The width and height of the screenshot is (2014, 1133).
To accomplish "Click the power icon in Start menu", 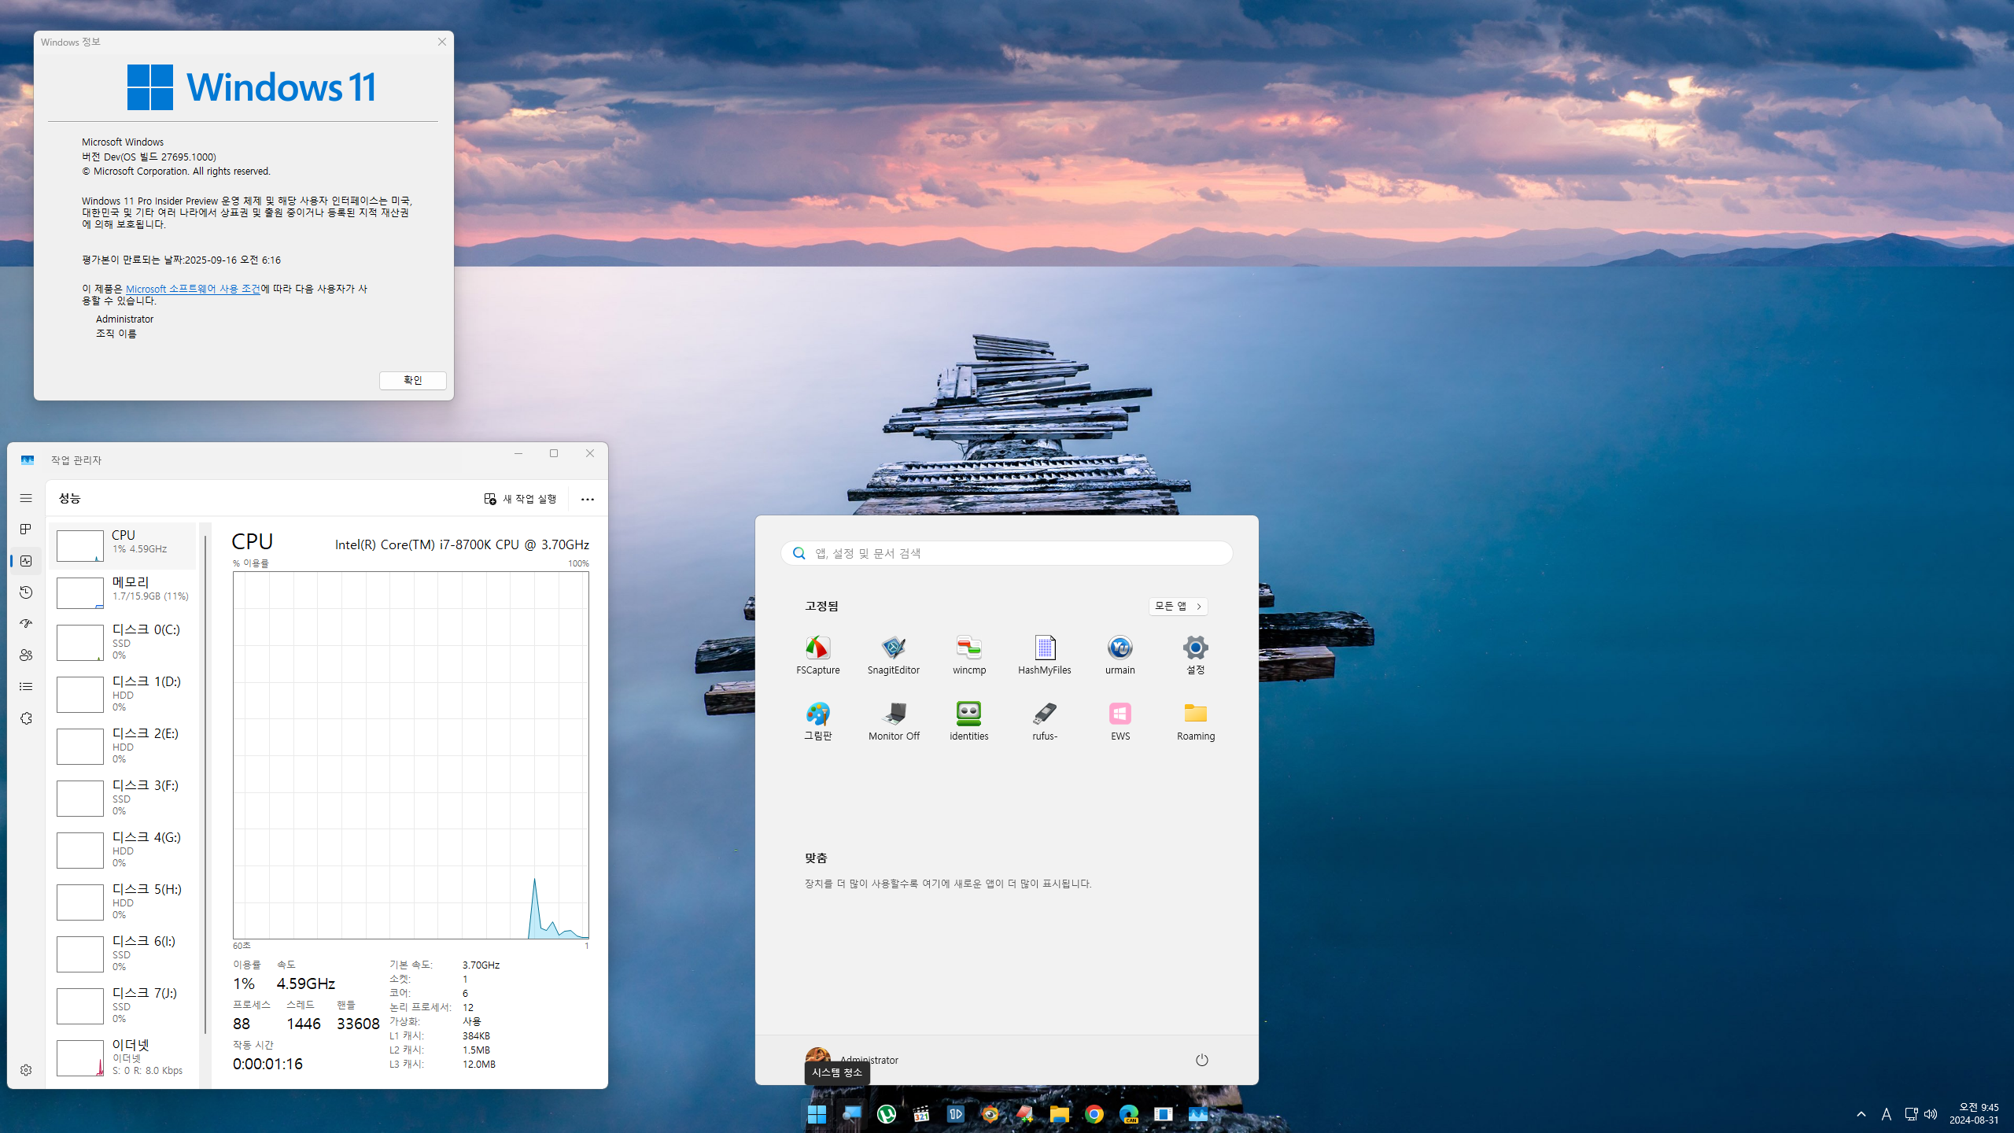I will [1201, 1060].
